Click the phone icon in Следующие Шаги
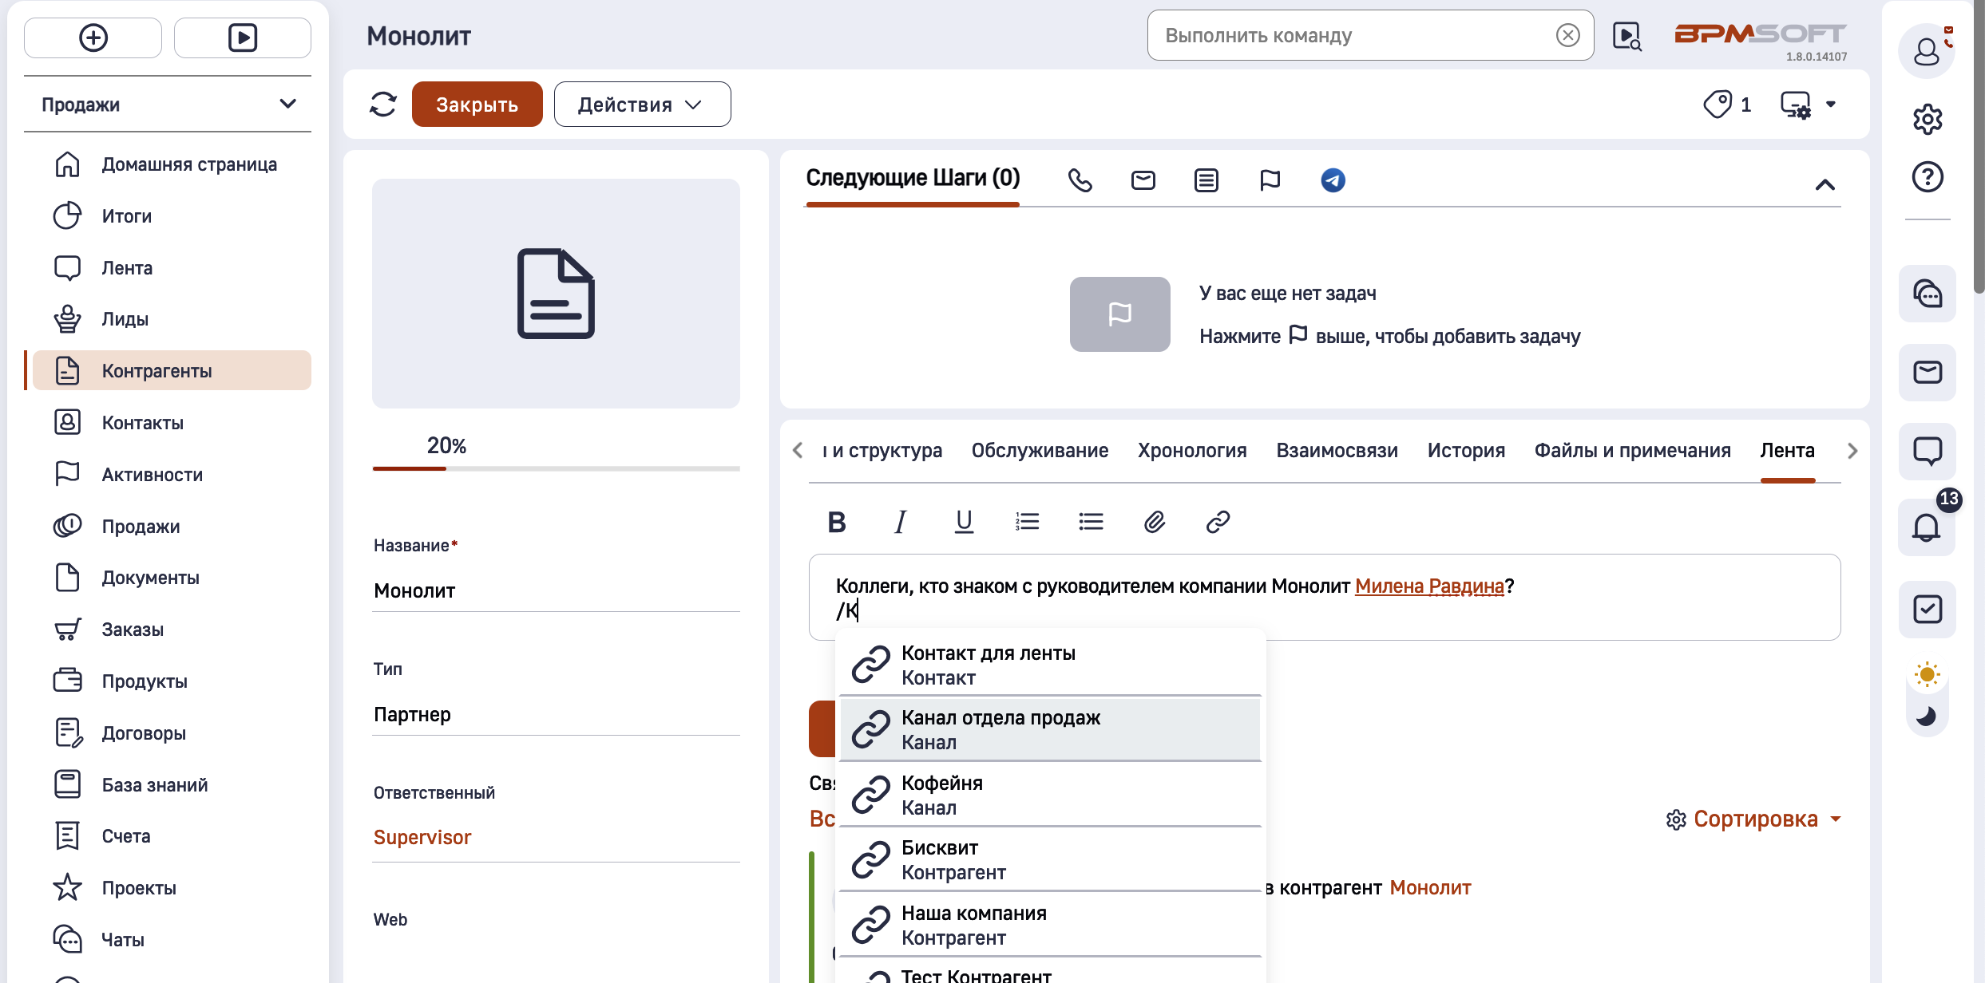 point(1080,180)
